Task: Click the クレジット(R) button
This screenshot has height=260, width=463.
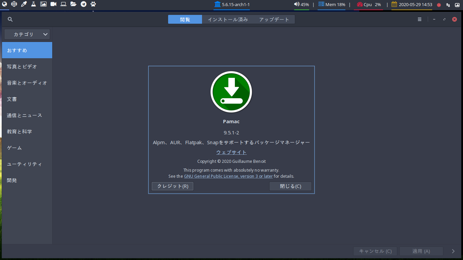Action: point(173,186)
